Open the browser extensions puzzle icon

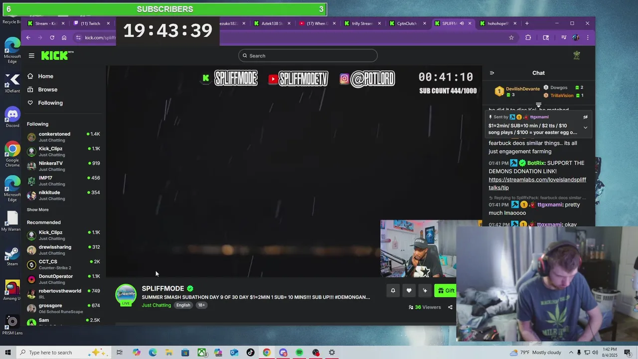[528, 37]
